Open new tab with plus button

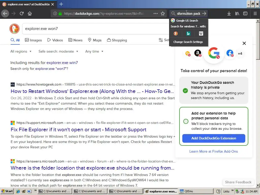pos(61,4)
